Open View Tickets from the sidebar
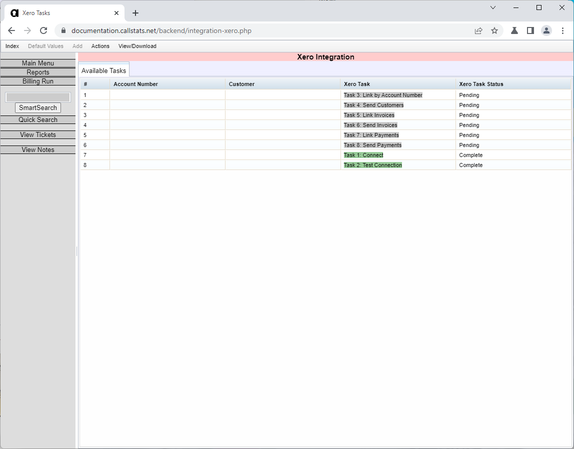 click(37, 134)
